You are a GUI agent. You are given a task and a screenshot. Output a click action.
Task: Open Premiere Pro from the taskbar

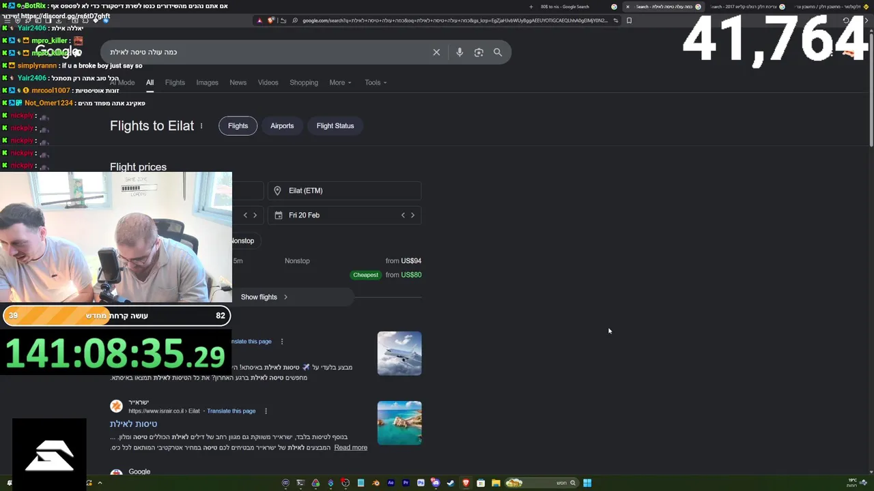point(406,483)
